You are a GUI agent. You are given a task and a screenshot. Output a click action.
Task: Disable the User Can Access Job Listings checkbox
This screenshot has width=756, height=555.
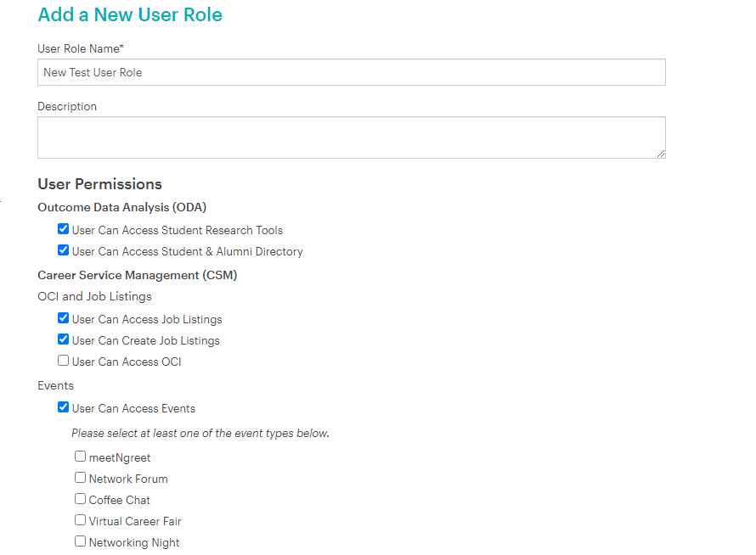64,318
